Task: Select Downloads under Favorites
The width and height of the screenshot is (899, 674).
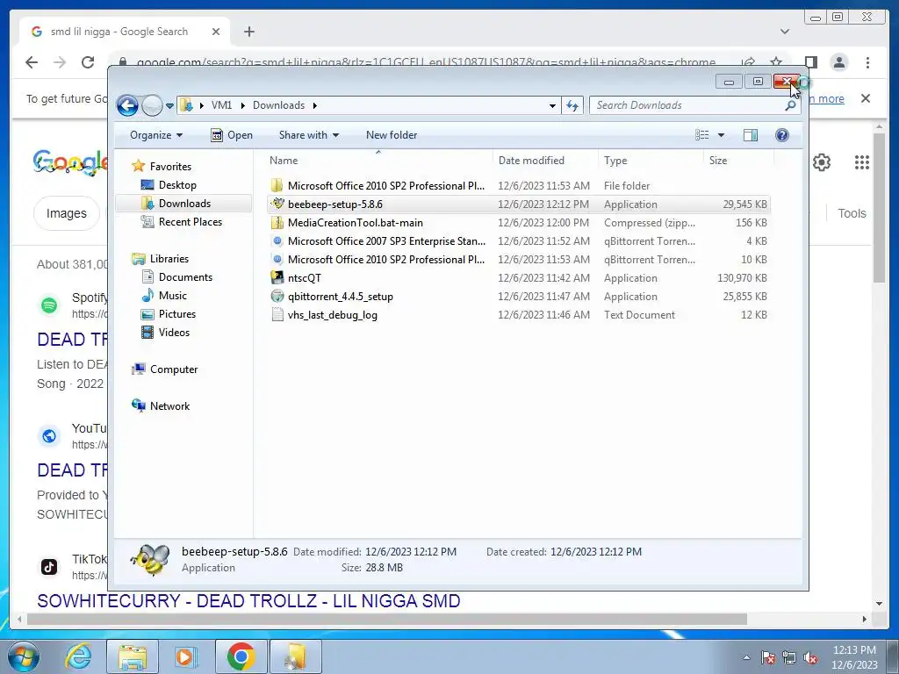Action: (184, 204)
